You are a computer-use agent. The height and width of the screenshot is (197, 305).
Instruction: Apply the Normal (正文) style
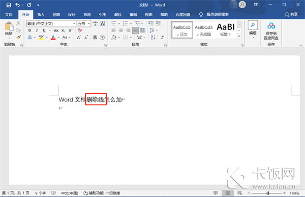[x=182, y=30]
